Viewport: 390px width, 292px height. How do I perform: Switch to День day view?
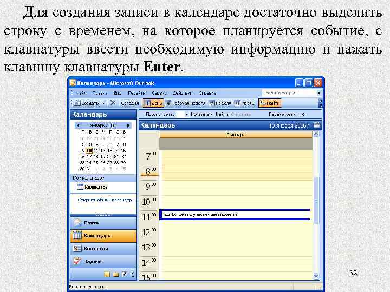[153, 103]
